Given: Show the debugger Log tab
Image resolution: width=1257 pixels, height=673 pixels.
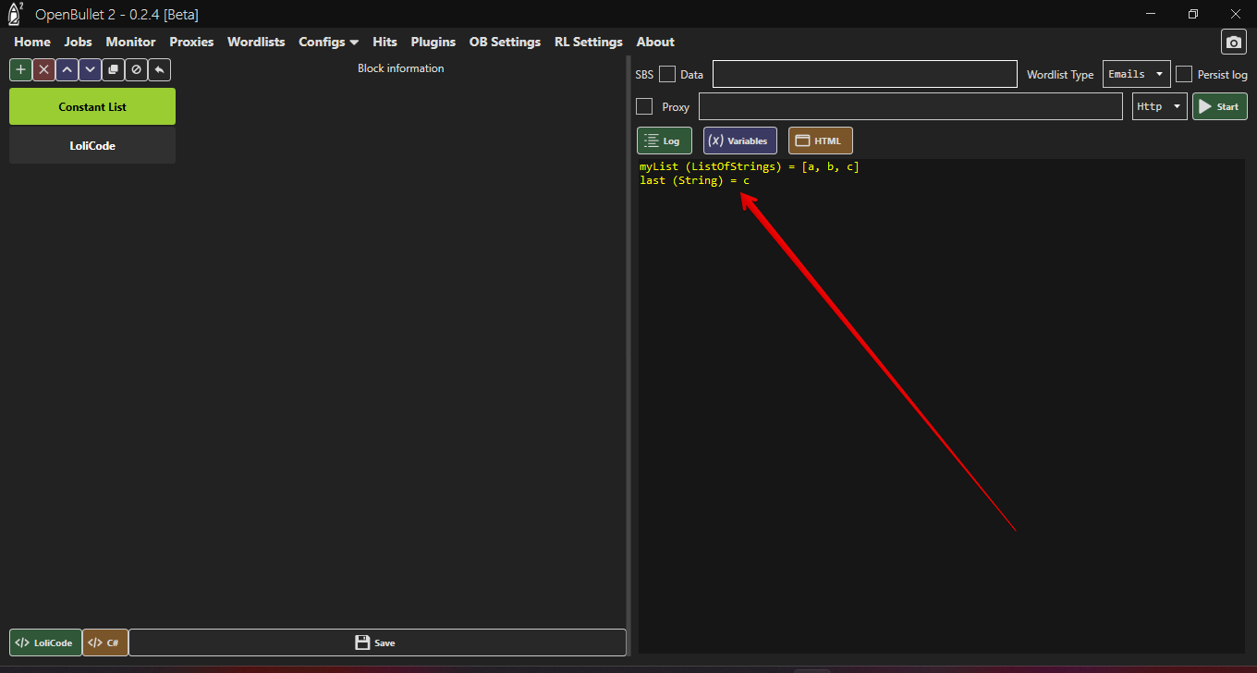Looking at the screenshot, I should pos(664,141).
